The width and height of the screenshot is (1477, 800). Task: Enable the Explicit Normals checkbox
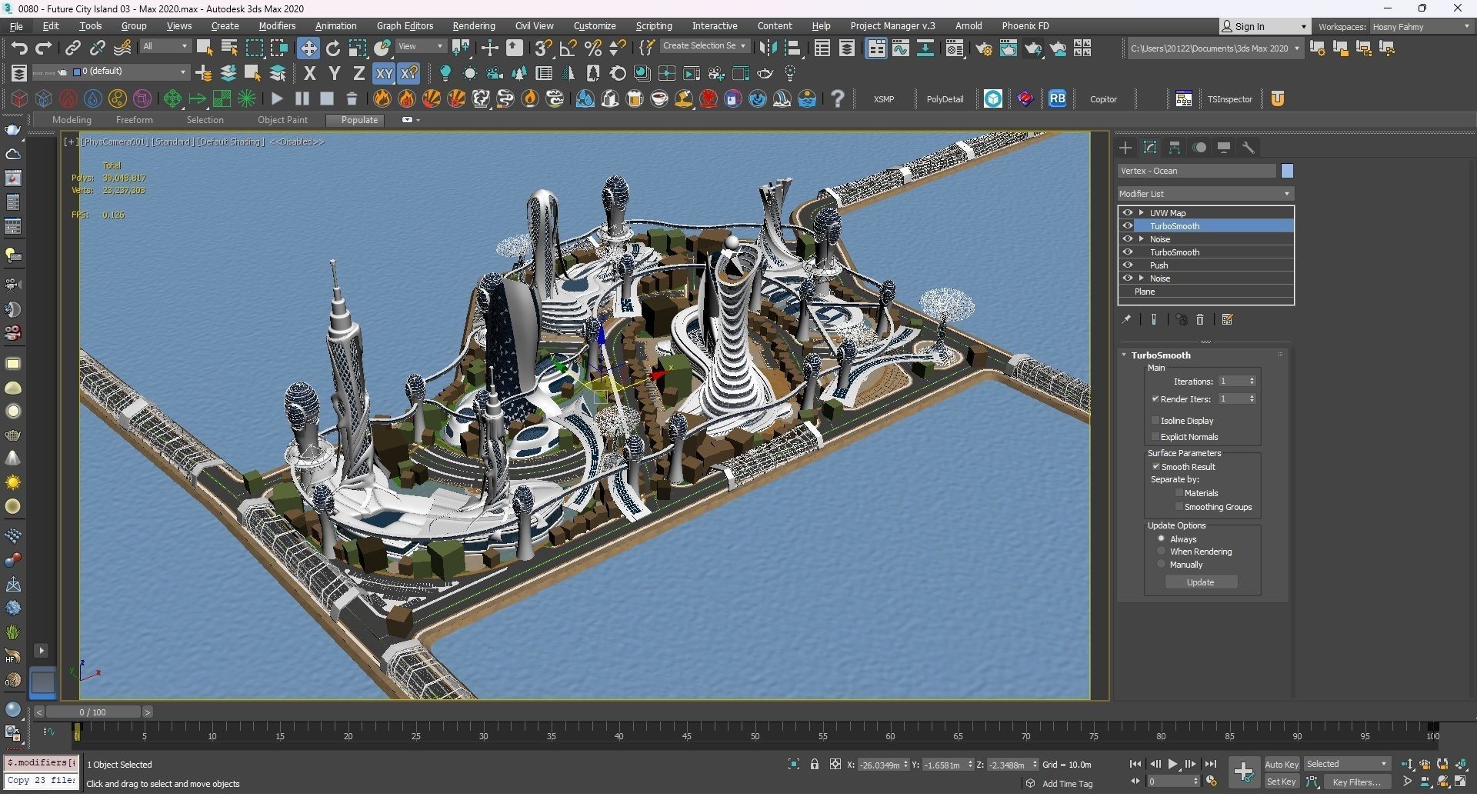coord(1155,436)
